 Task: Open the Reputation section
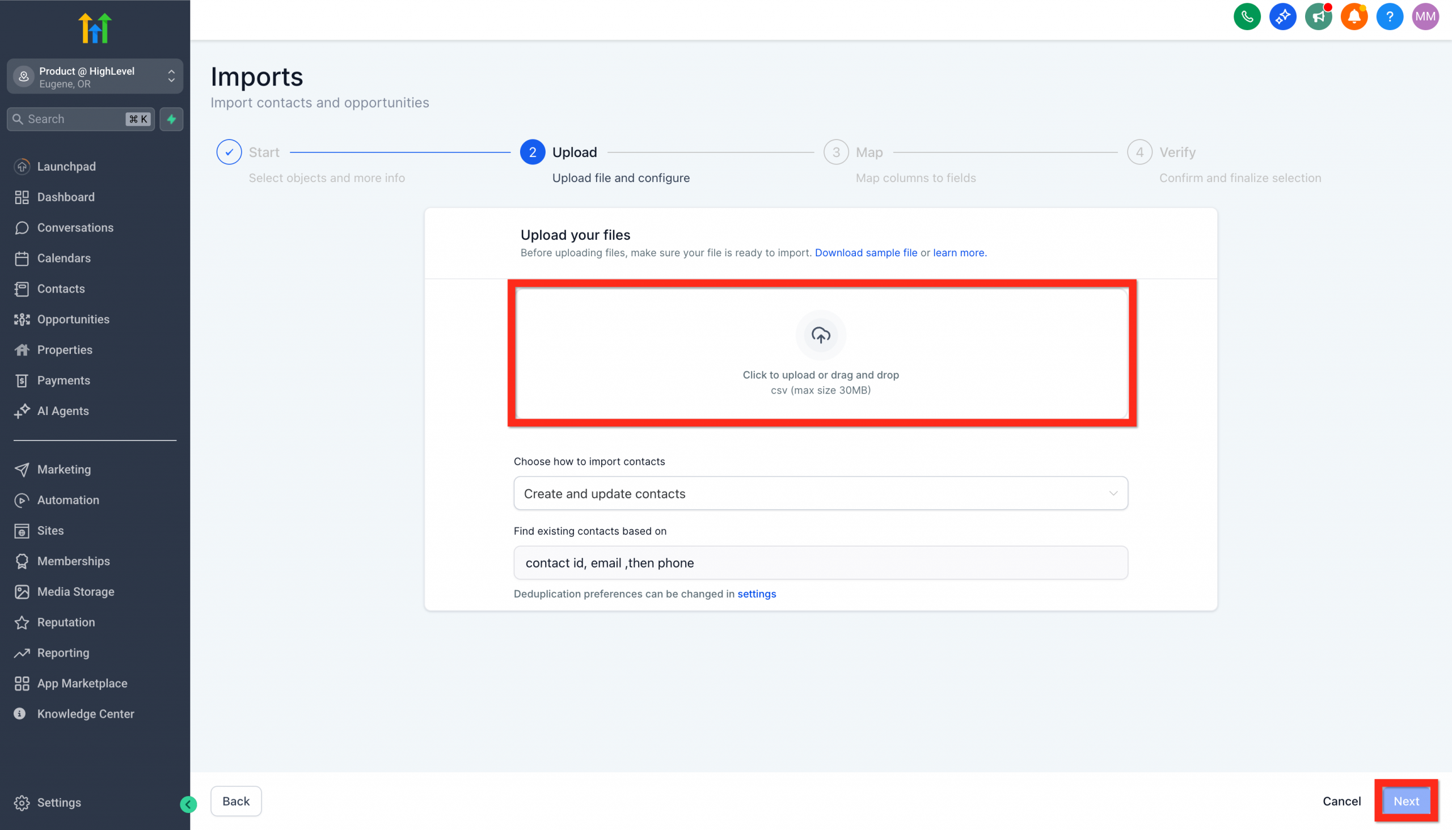tap(66, 622)
